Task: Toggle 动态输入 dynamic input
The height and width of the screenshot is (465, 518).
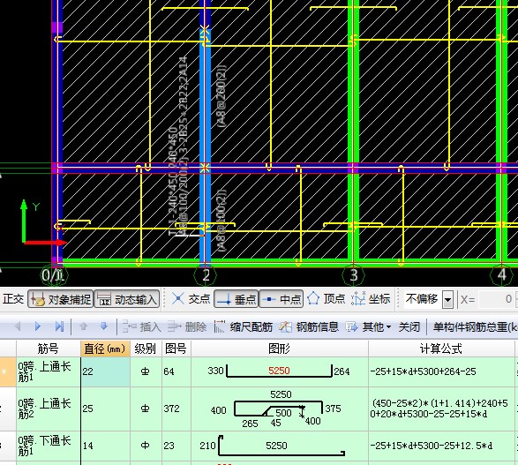Action: [x=127, y=299]
